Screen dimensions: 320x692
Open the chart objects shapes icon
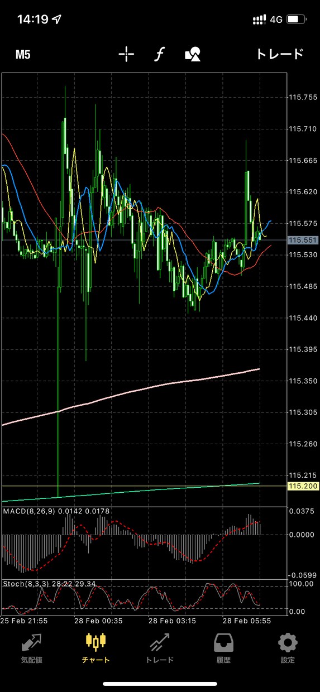pyautogui.click(x=193, y=54)
